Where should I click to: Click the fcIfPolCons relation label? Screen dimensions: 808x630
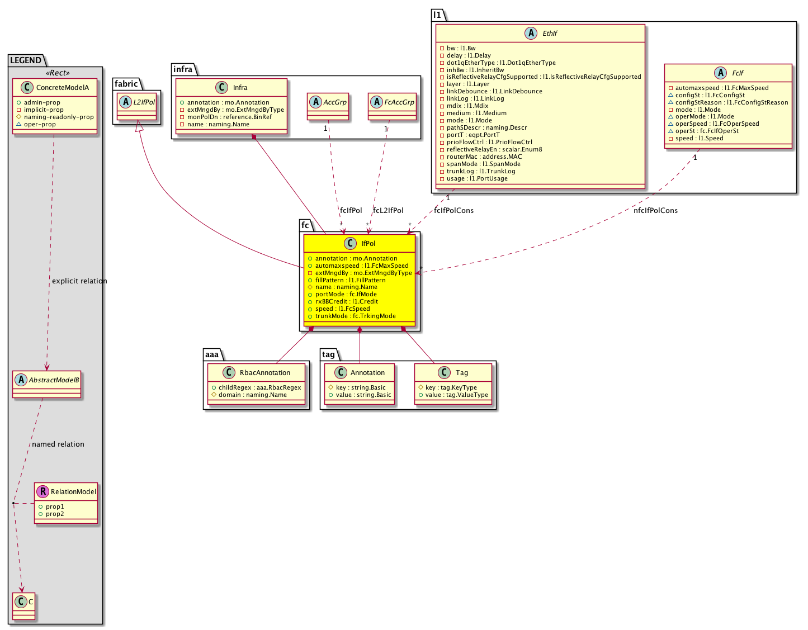click(453, 211)
